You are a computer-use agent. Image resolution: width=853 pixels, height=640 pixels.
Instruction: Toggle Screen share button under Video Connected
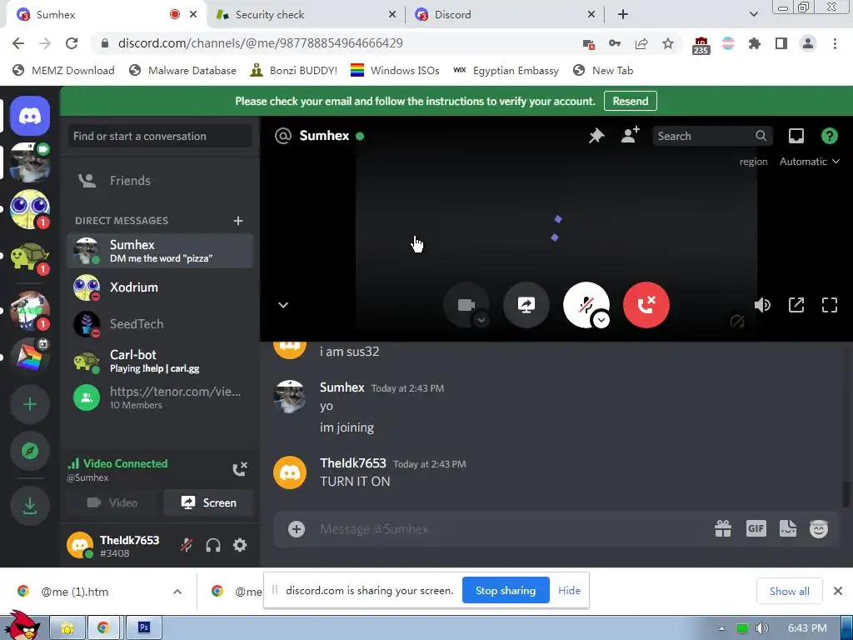pos(208,502)
